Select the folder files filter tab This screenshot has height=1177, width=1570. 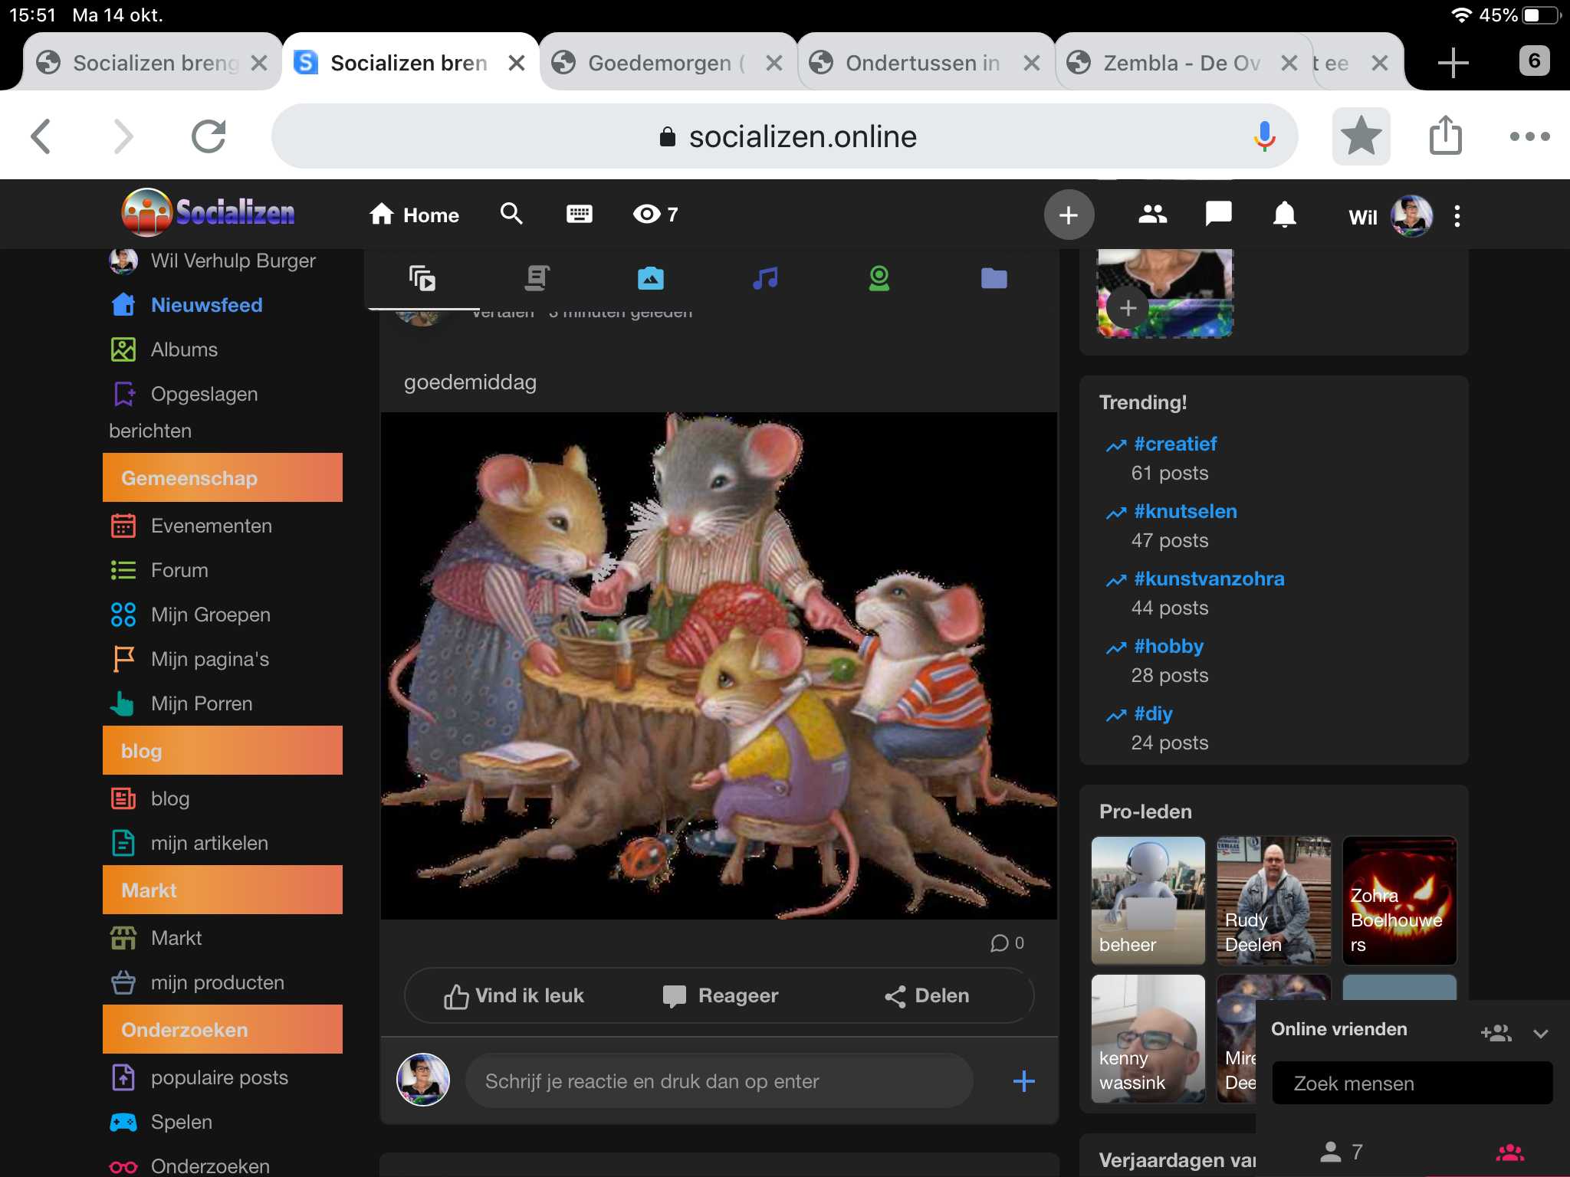[x=994, y=278]
